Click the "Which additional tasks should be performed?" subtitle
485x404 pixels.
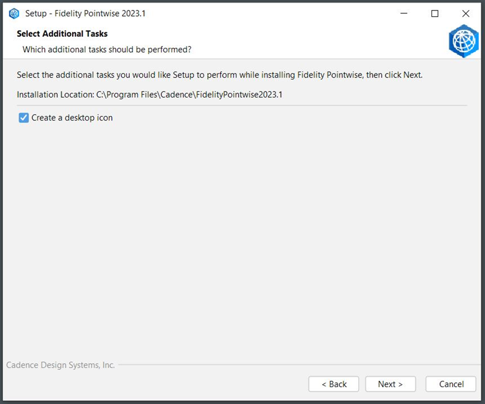tap(107, 50)
